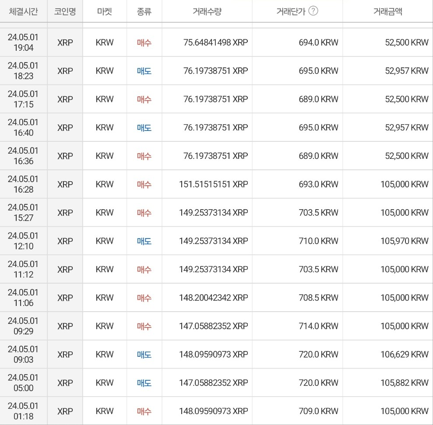Image resolution: width=433 pixels, height=425 pixels.
Task: Select the 106,629 KRW trade amount
Action: coord(405,354)
